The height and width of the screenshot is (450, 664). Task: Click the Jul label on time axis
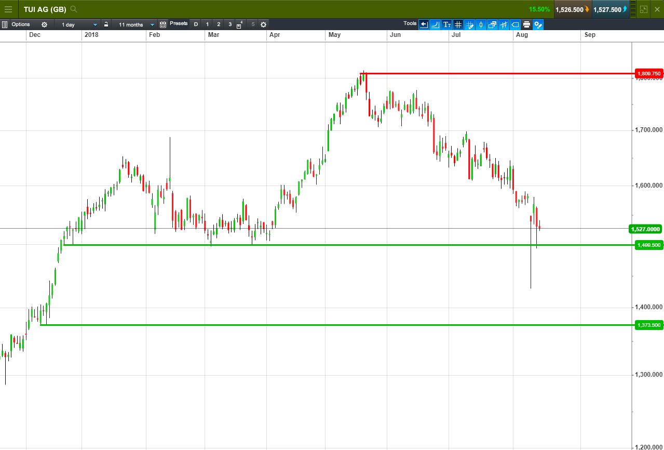coord(456,35)
